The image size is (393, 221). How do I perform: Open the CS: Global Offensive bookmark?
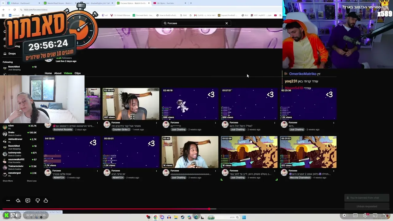[x=120, y=15]
